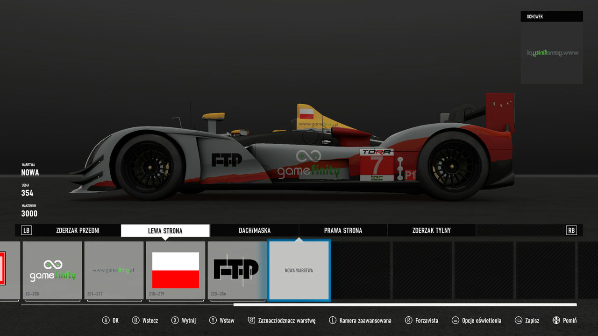Switch to Zderzak przedni tab
Image resolution: width=598 pixels, height=336 pixels.
78,231
